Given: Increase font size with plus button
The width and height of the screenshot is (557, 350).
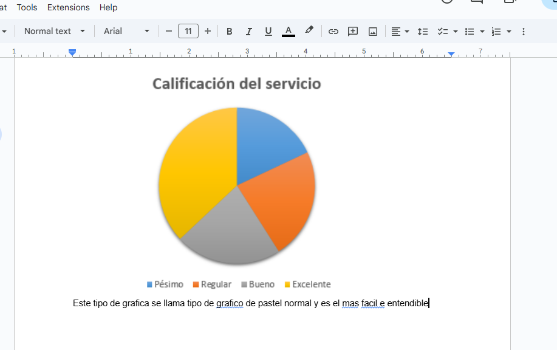Looking at the screenshot, I should (x=208, y=31).
